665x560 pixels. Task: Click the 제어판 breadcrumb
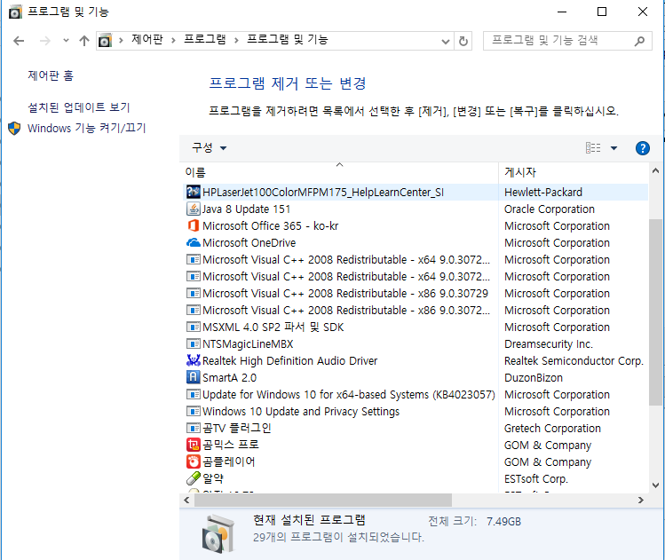coord(147,40)
